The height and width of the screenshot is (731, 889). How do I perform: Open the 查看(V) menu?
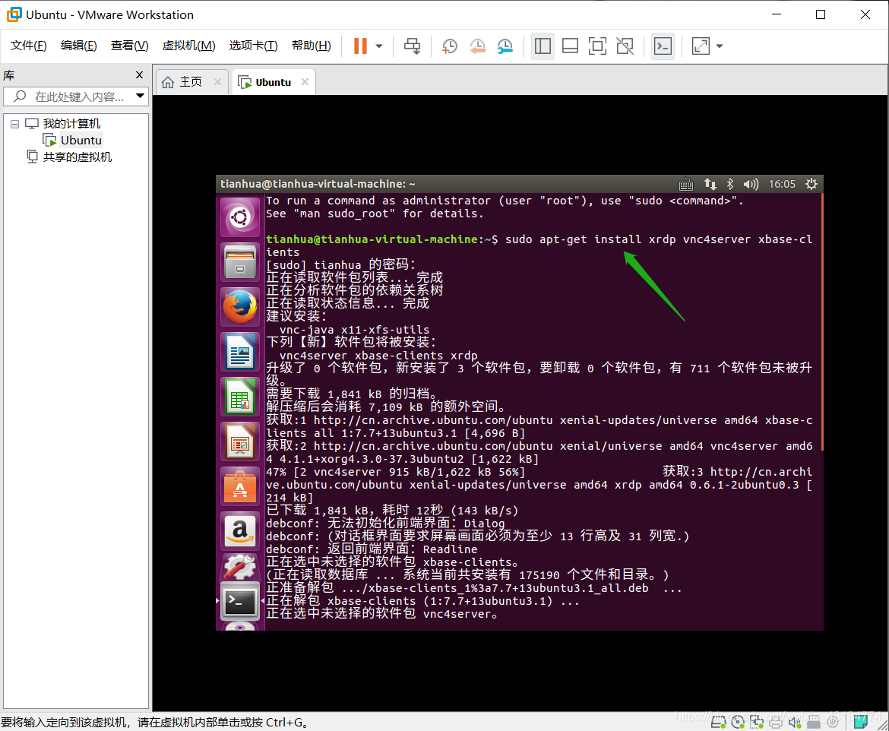pyautogui.click(x=129, y=46)
